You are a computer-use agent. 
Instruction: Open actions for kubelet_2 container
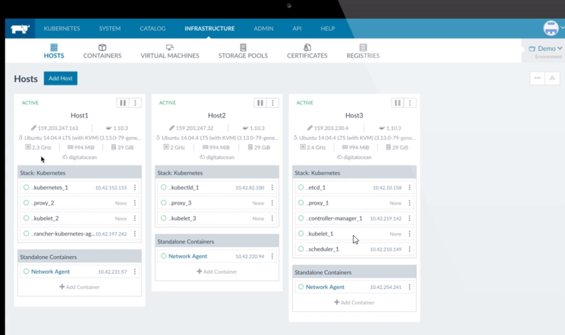tap(135, 218)
